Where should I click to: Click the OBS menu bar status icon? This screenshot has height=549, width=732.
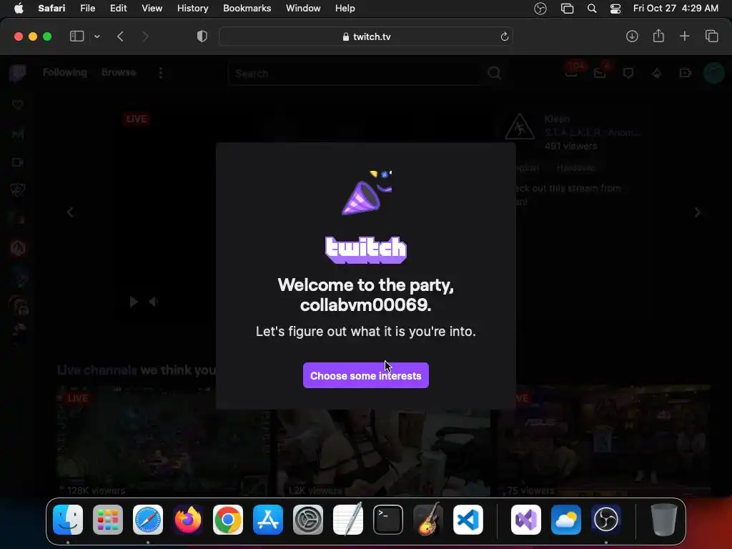tap(540, 9)
